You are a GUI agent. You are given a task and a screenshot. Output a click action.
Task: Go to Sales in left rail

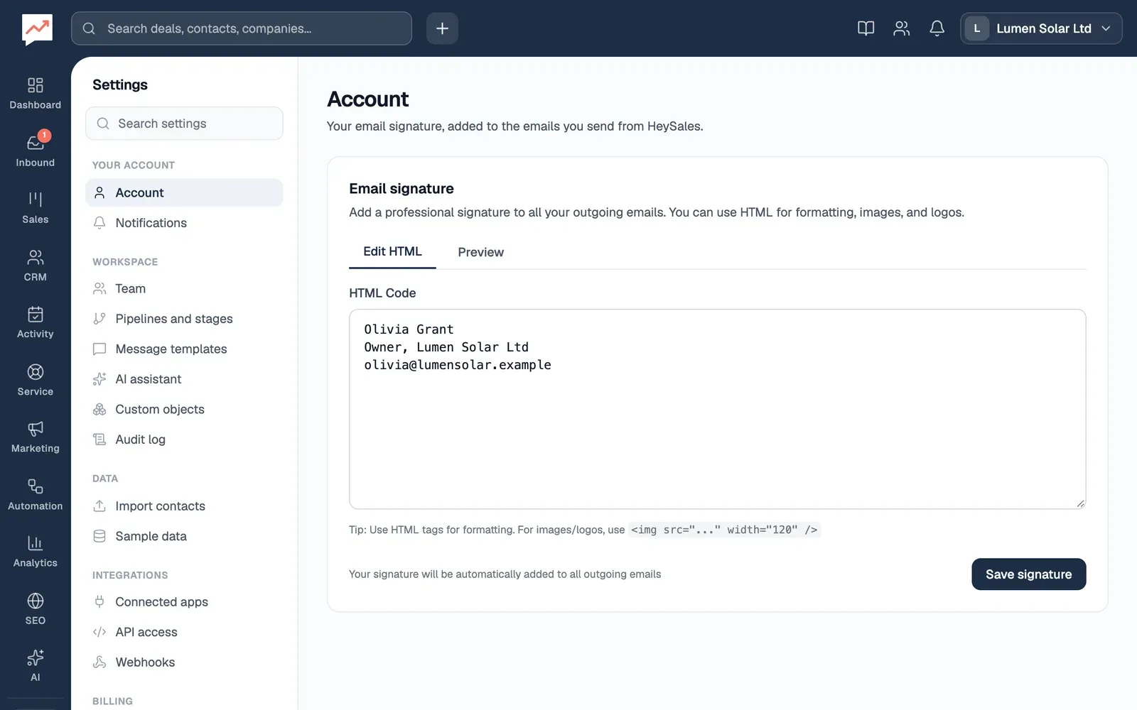click(x=35, y=208)
